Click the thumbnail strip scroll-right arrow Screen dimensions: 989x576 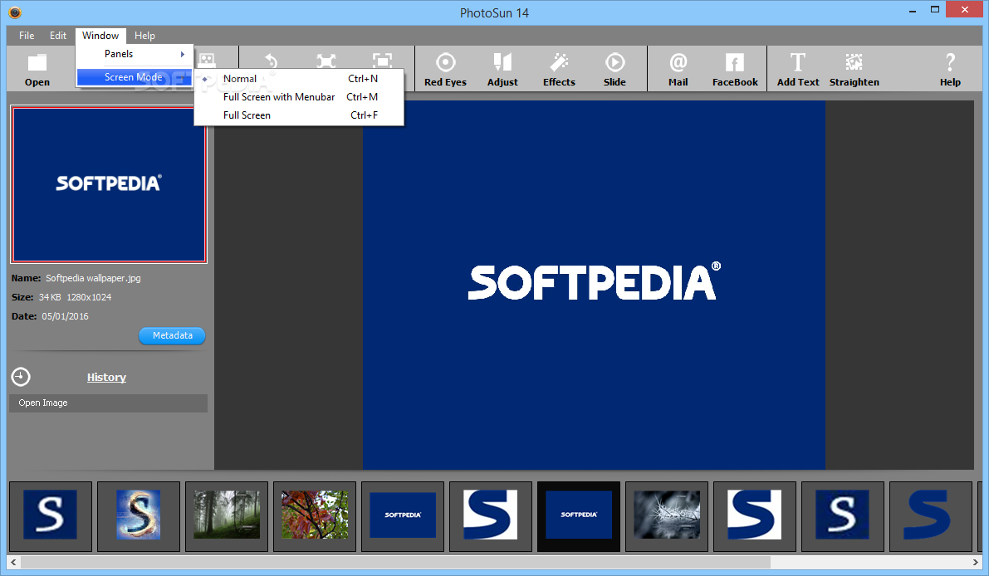coord(975,562)
